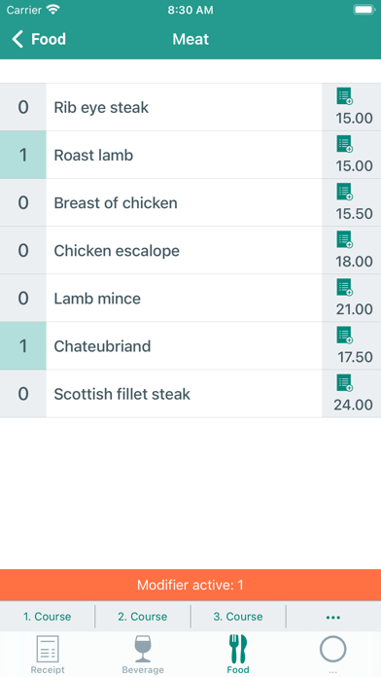381x677 pixels.
Task: Select 1. Course
Action: (47, 617)
